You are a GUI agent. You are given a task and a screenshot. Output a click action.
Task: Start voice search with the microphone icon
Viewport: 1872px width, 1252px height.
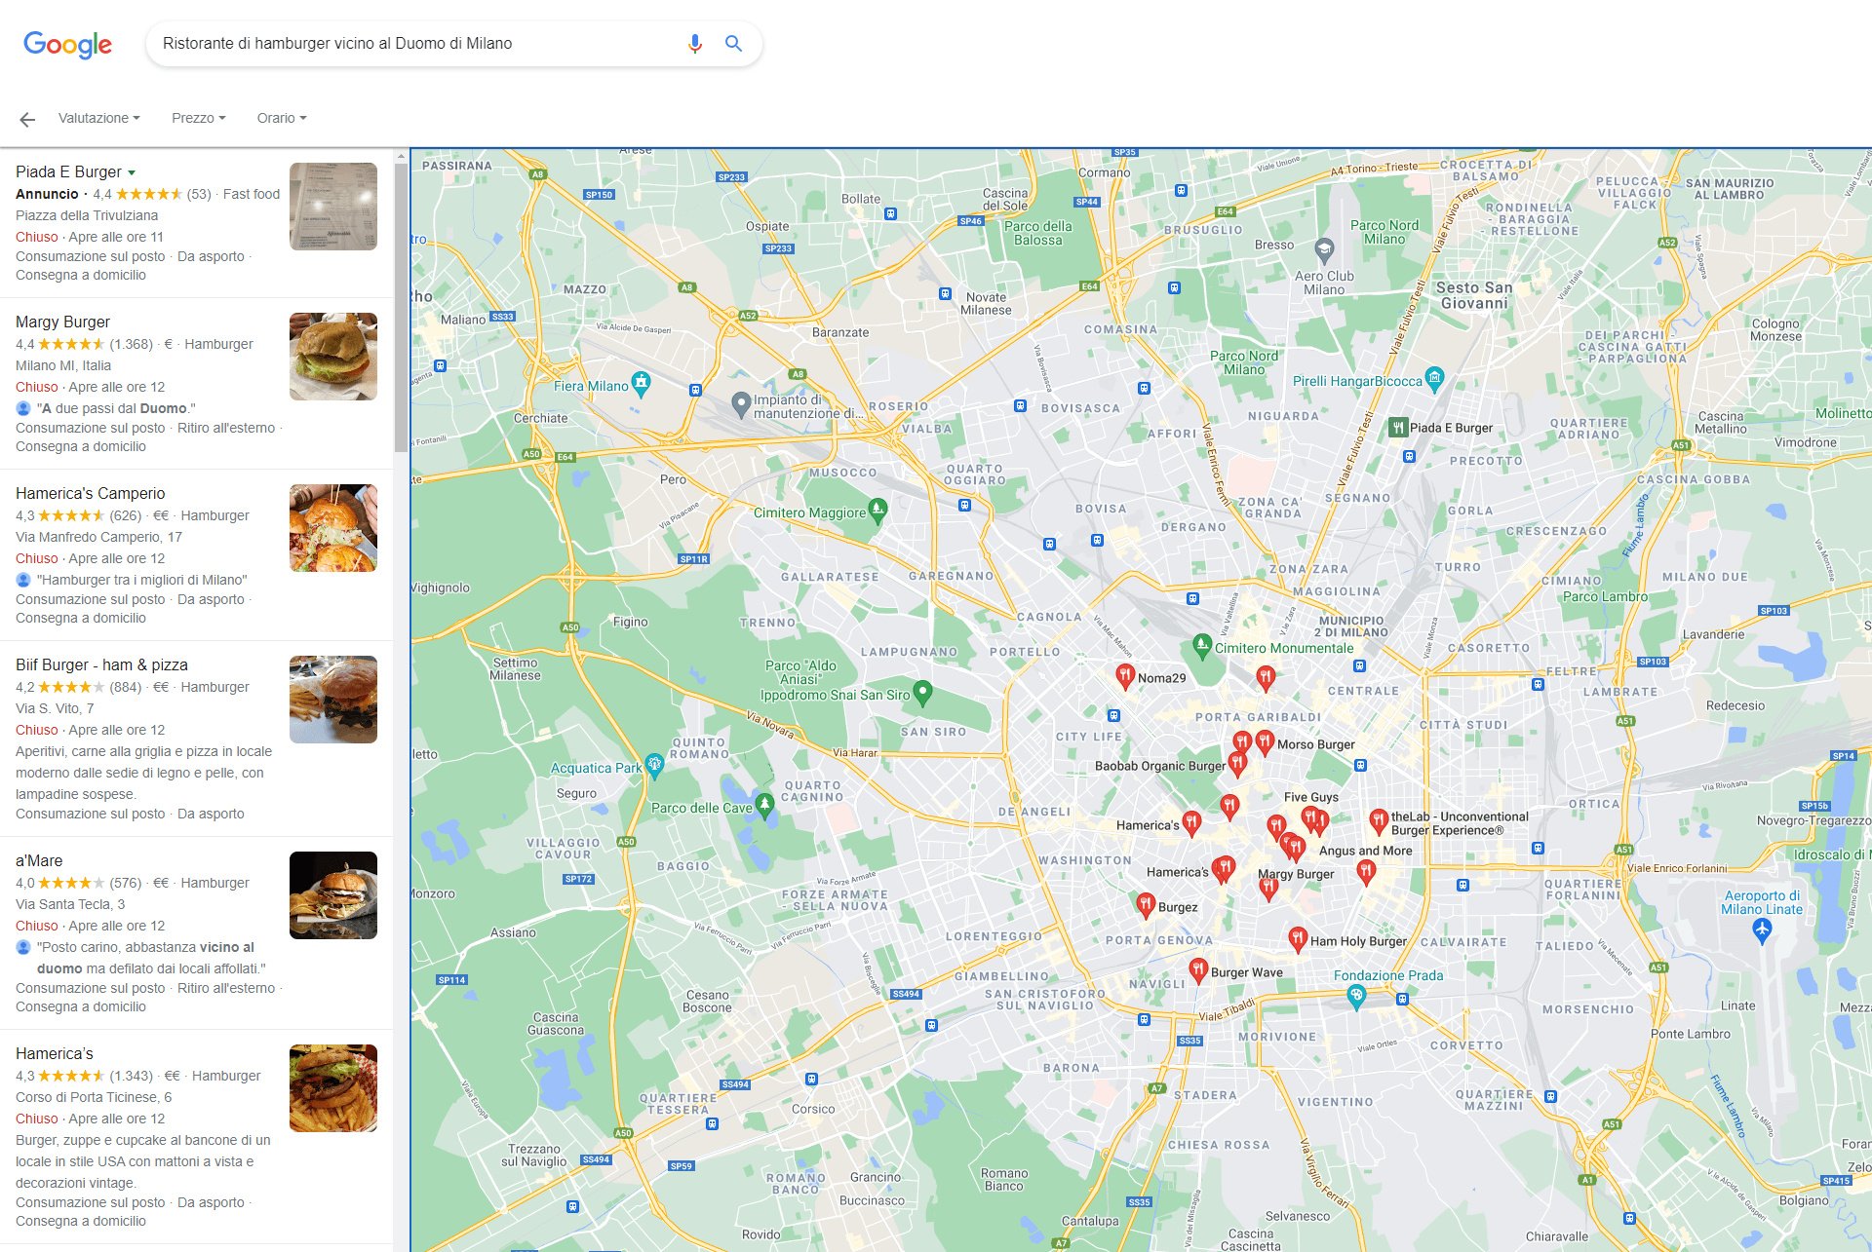pos(694,44)
